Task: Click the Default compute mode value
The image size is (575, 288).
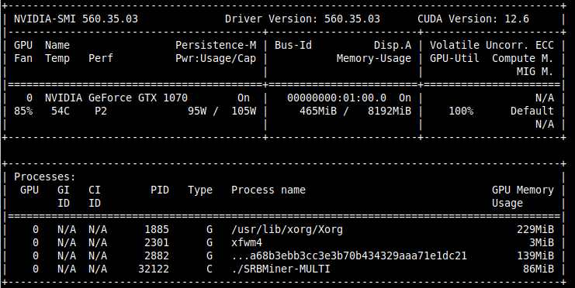Action: point(532,111)
